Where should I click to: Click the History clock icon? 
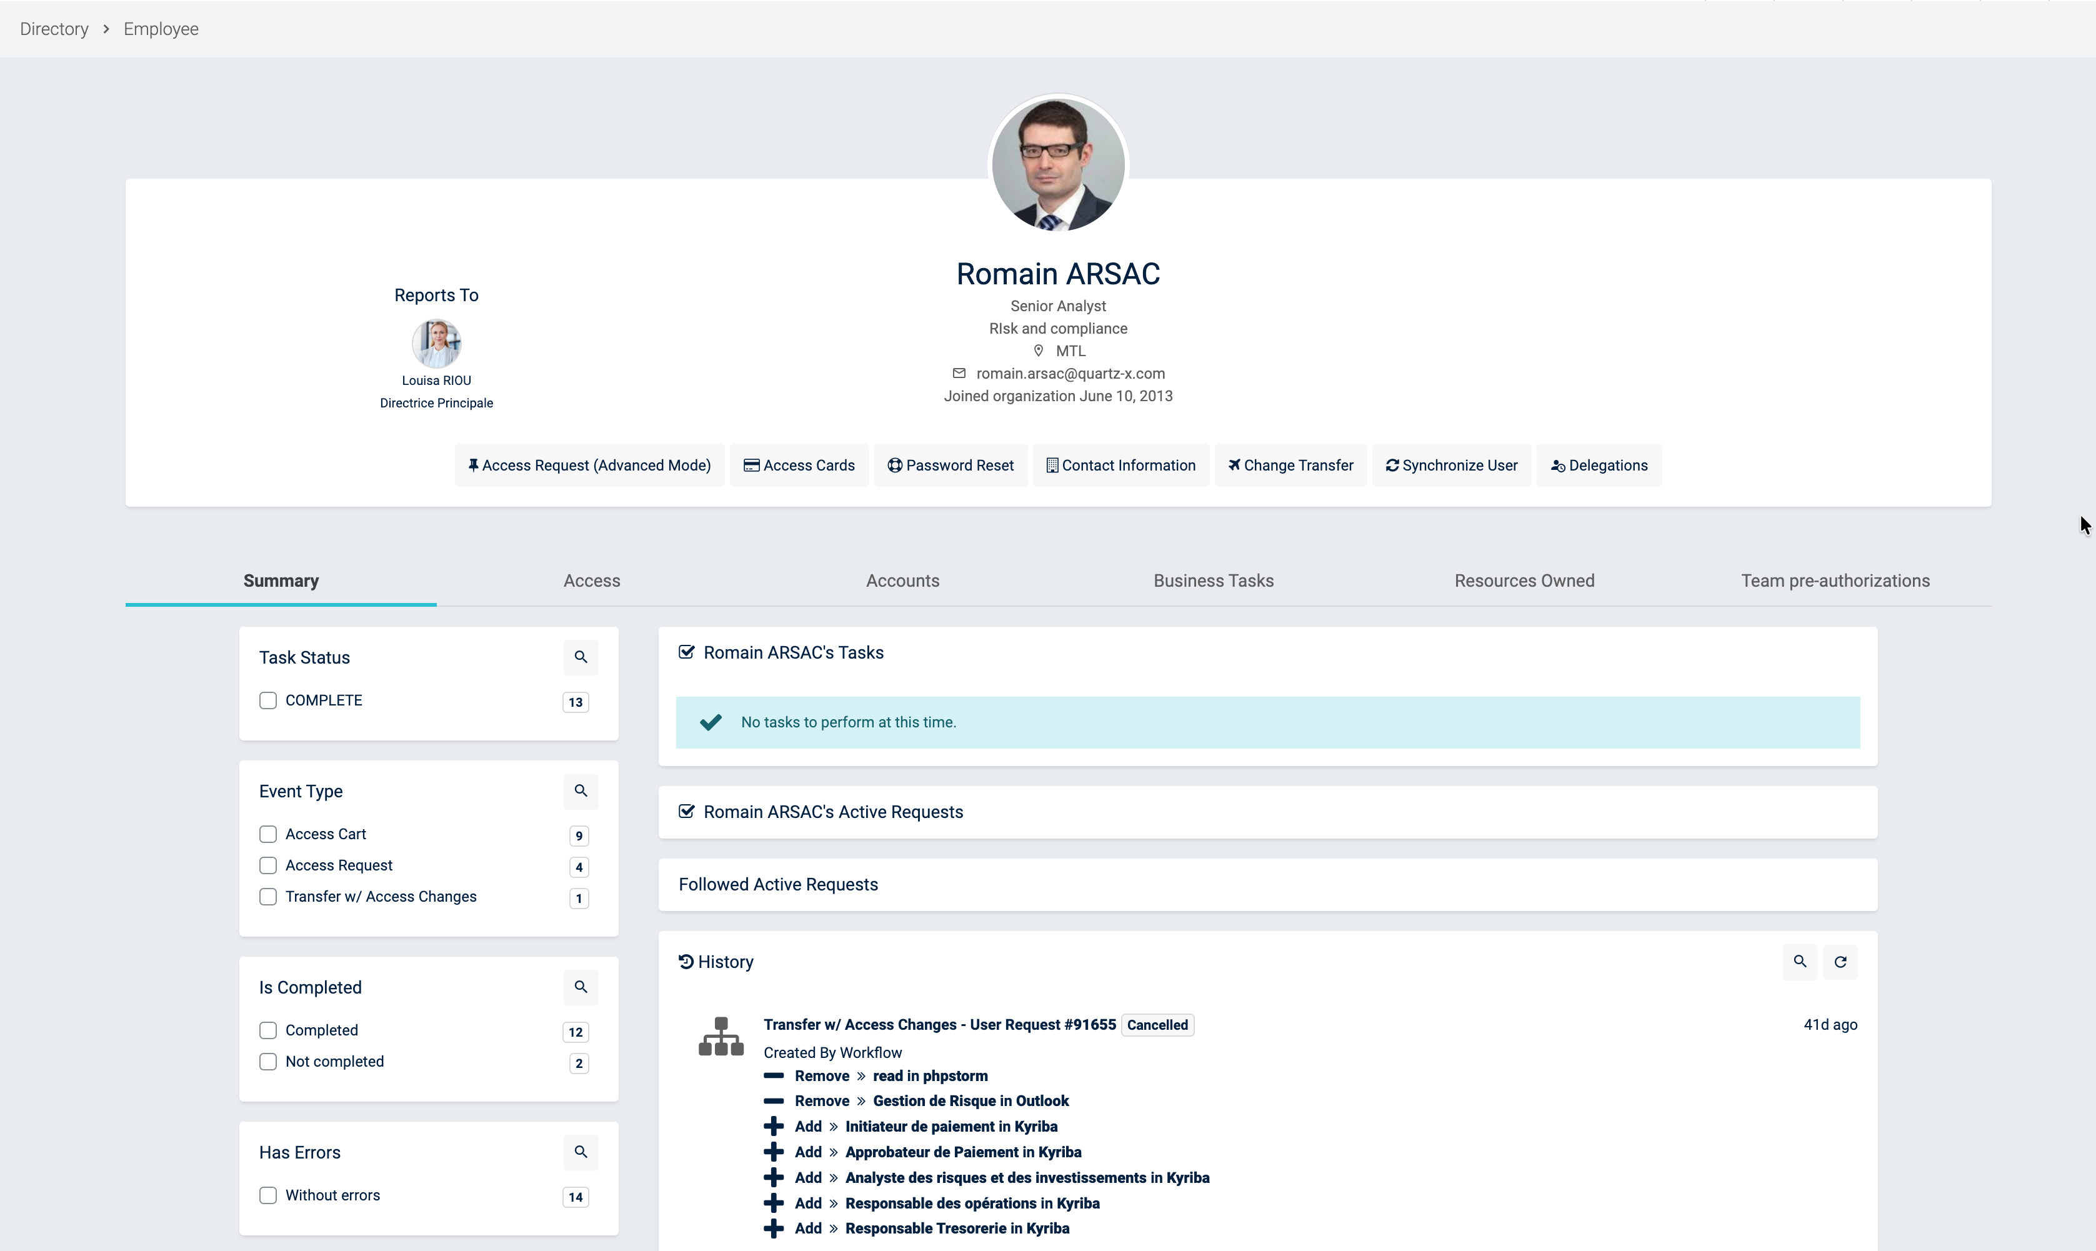[686, 962]
